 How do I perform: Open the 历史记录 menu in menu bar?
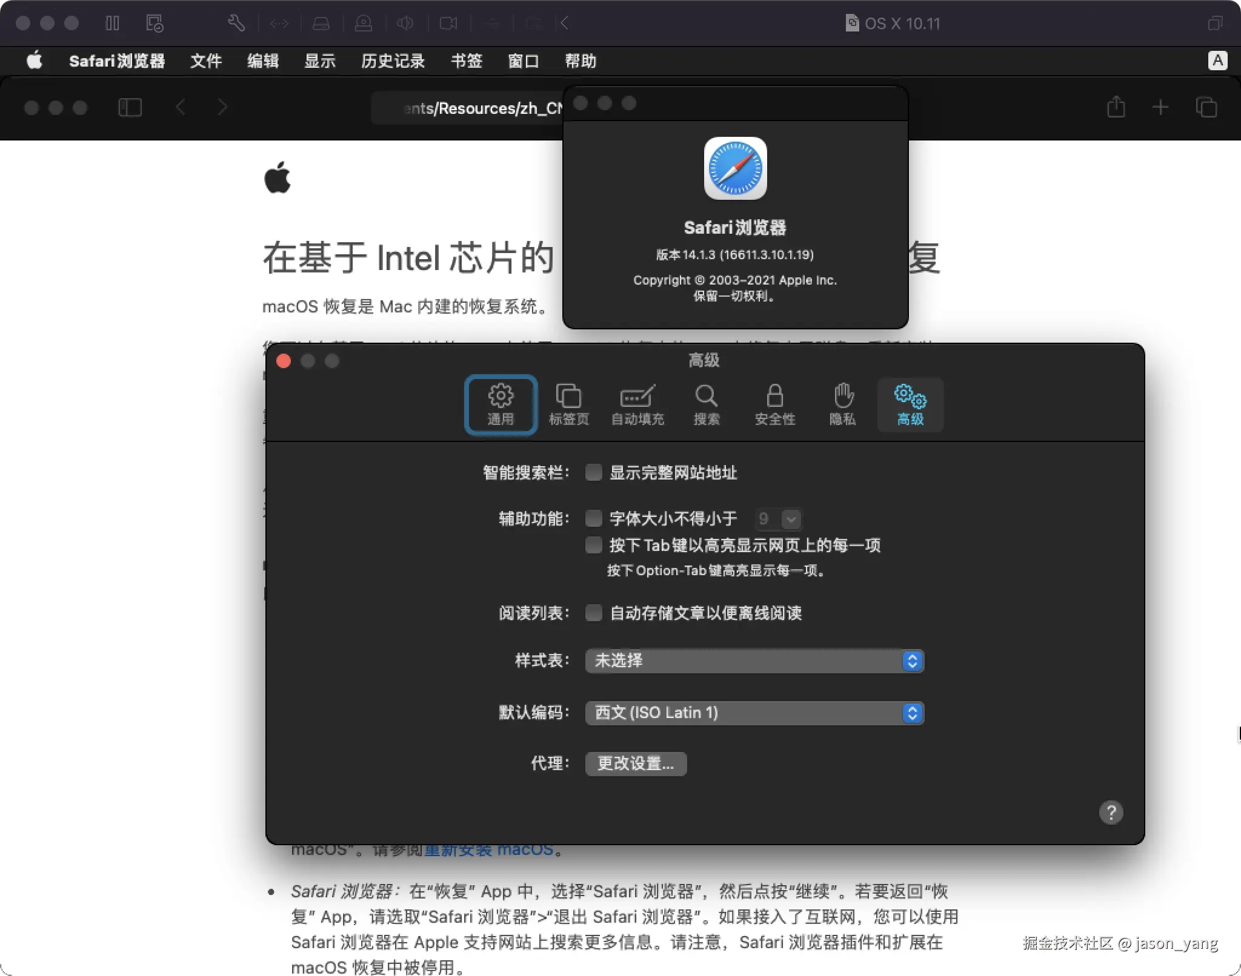[x=393, y=61]
